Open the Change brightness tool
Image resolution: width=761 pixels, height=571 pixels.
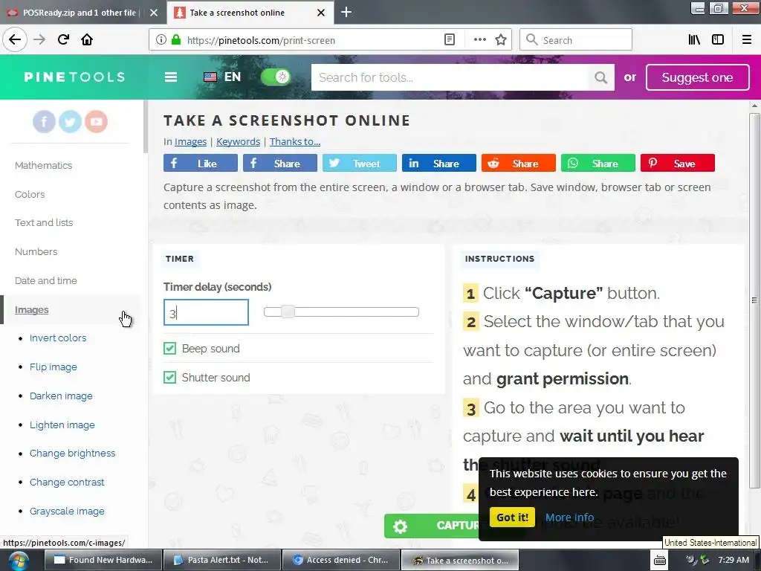72,453
